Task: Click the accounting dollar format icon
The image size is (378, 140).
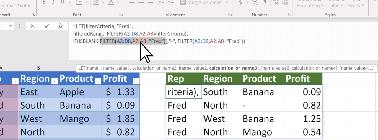Action: [240, 3]
